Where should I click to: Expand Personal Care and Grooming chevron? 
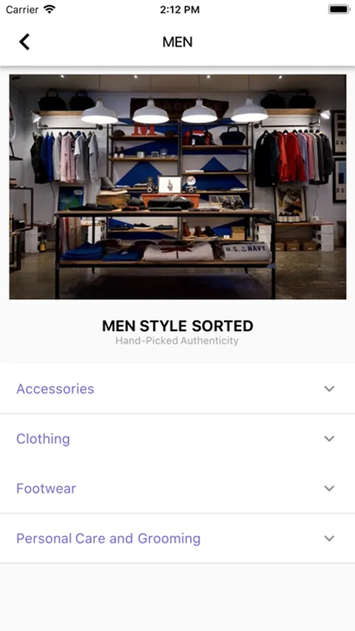[329, 538]
